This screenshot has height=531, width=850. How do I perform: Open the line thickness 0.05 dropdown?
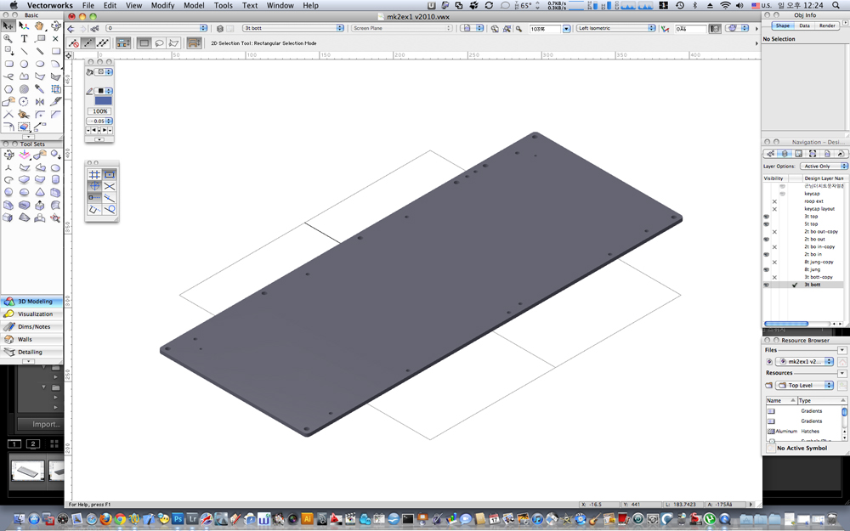99,121
